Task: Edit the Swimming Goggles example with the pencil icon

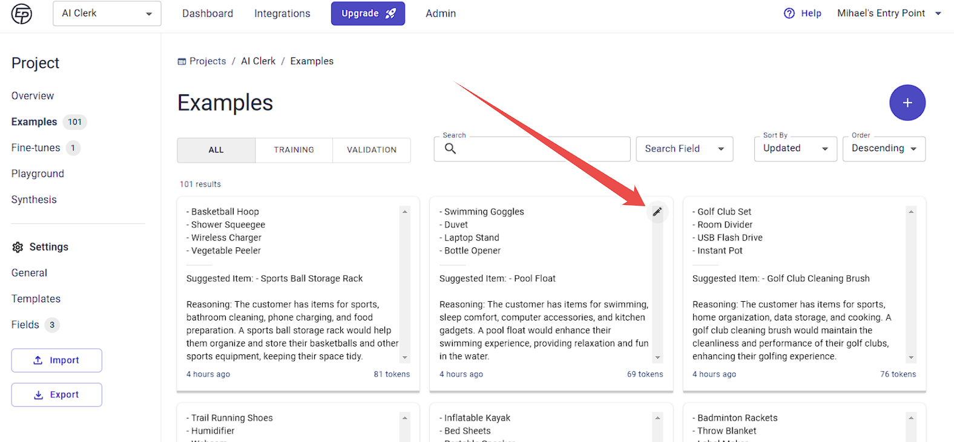Action: (x=657, y=212)
